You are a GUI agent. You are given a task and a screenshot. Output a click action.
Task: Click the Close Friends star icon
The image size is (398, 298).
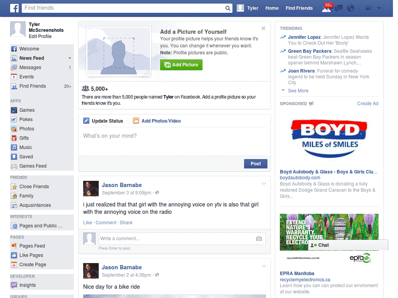(14, 187)
